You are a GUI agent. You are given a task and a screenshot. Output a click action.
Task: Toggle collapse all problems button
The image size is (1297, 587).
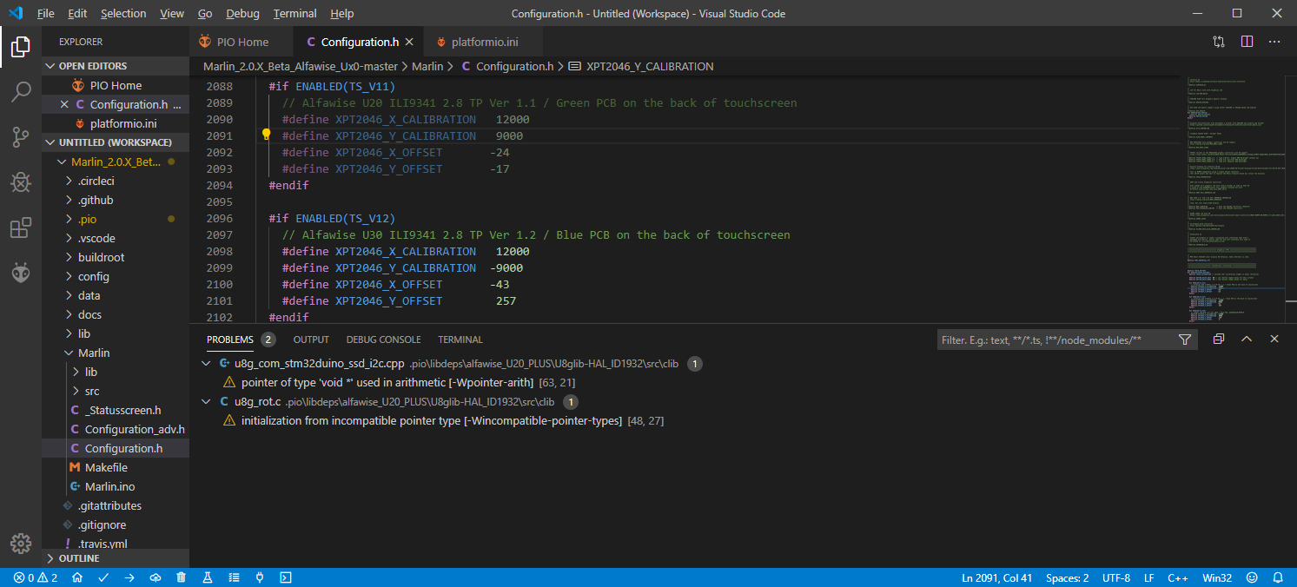point(1219,340)
